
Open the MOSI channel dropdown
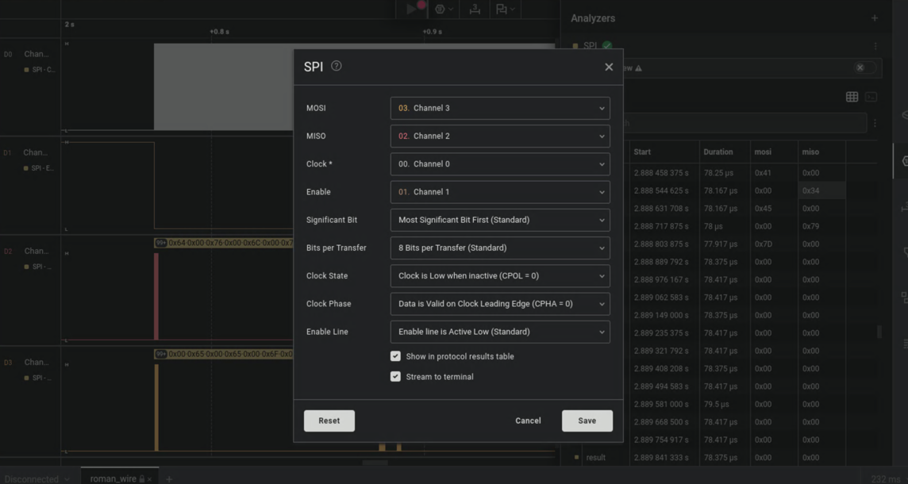500,108
